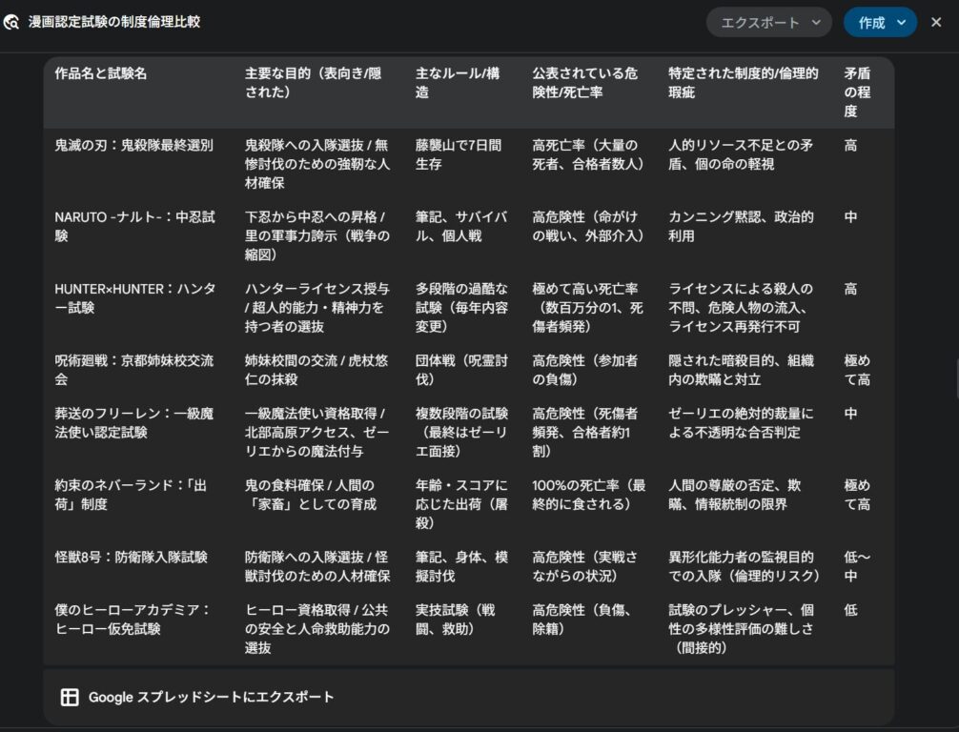
Task: Click the header 主要な目的（表向き/隠された）
Action: pyautogui.click(x=313, y=83)
